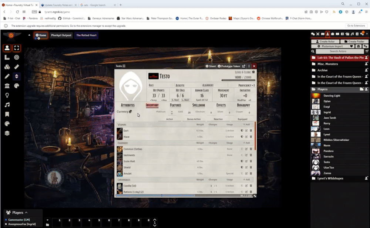Select the Ambient Sound music note tool
The image size is (370, 228).
point(7,104)
